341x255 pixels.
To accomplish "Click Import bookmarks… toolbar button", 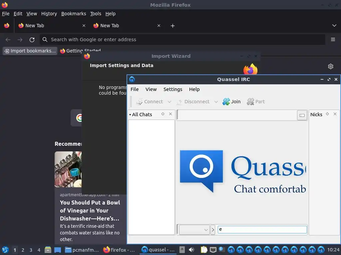I will point(30,51).
